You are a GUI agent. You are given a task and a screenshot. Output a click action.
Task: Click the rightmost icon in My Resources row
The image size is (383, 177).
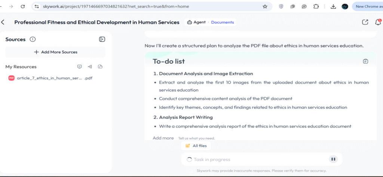(100, 67)
